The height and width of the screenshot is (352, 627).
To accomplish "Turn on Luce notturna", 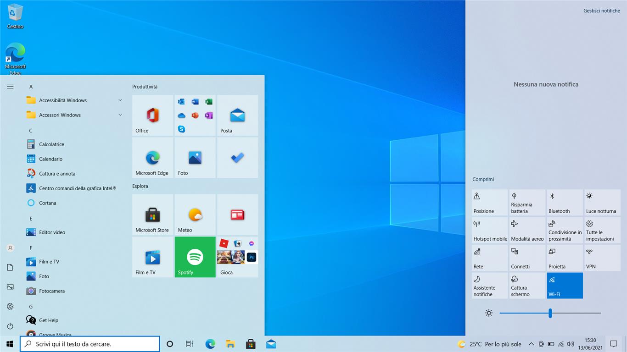I will (x=602, y=203).
